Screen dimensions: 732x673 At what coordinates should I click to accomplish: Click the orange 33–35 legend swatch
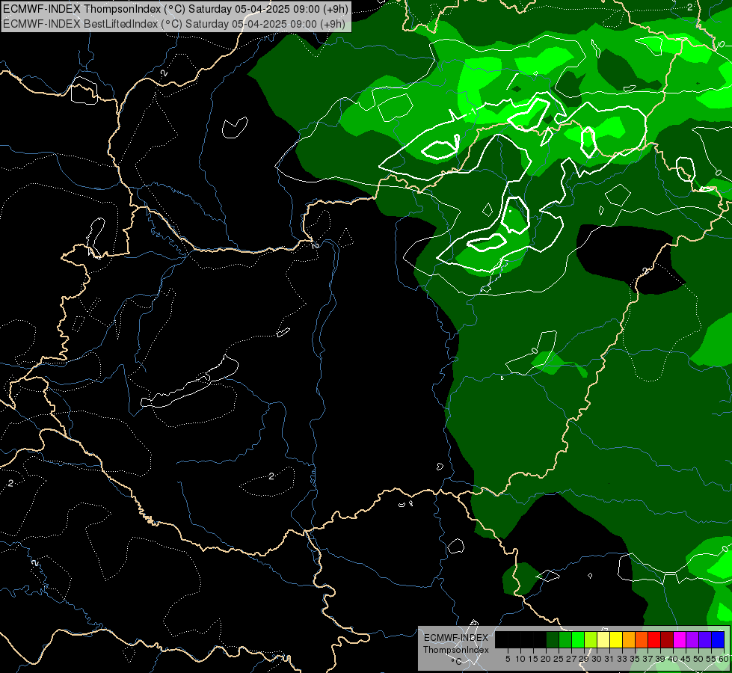[629, 639]
